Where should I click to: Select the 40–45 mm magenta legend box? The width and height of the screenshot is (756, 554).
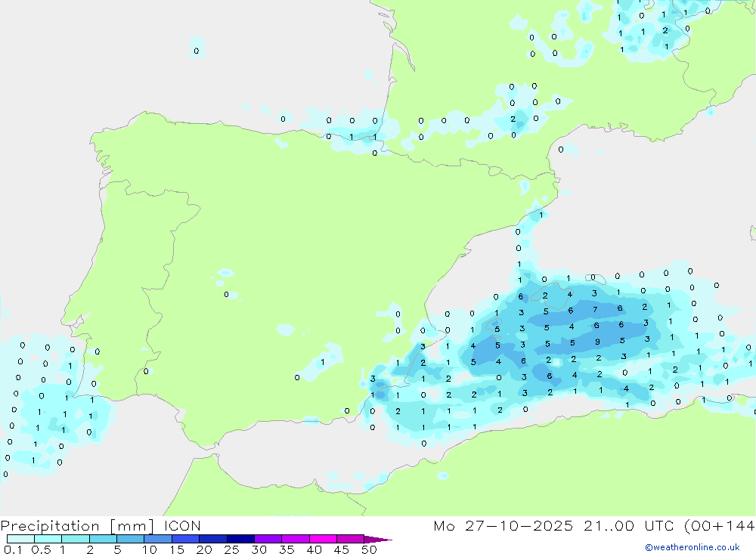click(323, 539)
